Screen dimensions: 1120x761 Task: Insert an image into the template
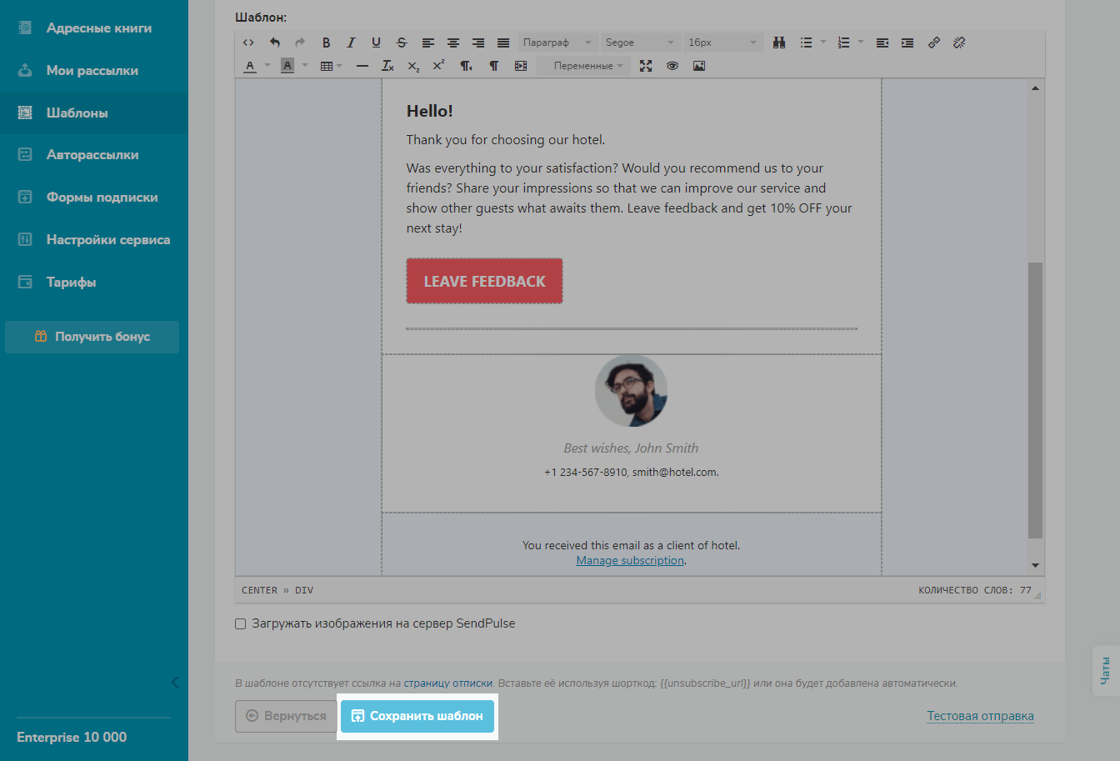[699, 66]
